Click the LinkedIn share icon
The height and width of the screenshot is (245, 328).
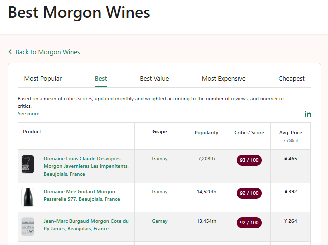point(308,114)
